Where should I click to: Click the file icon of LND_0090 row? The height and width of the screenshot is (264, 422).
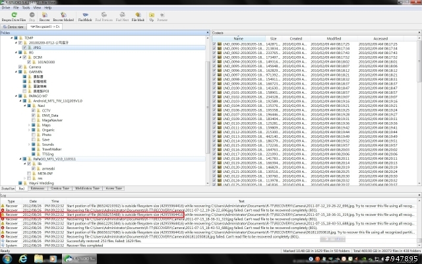point(220,44)
